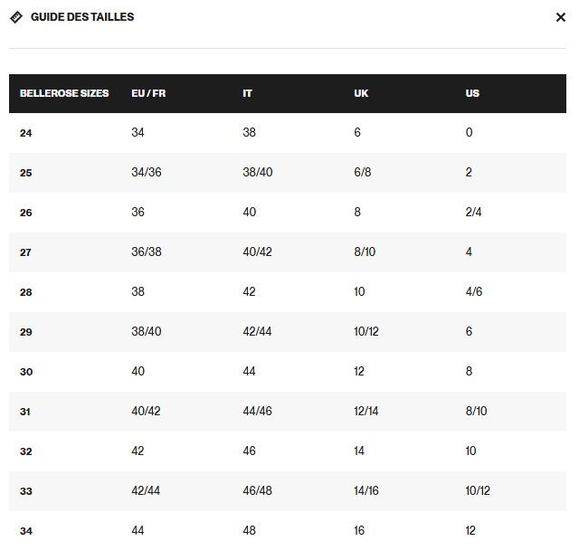Viewport: 579px width, 560px height.
Task: Select the IT column header
Action: (x=248, y=94)
